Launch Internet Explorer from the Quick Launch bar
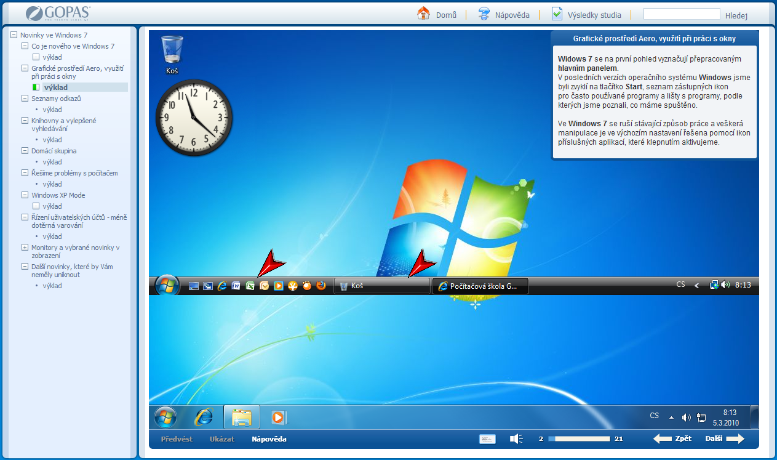 click(x=222, y=286)
